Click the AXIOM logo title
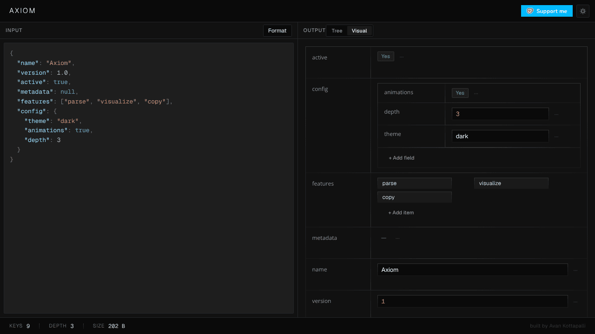Viewport: 595px width, 334px height. click(x=22, y=11)
